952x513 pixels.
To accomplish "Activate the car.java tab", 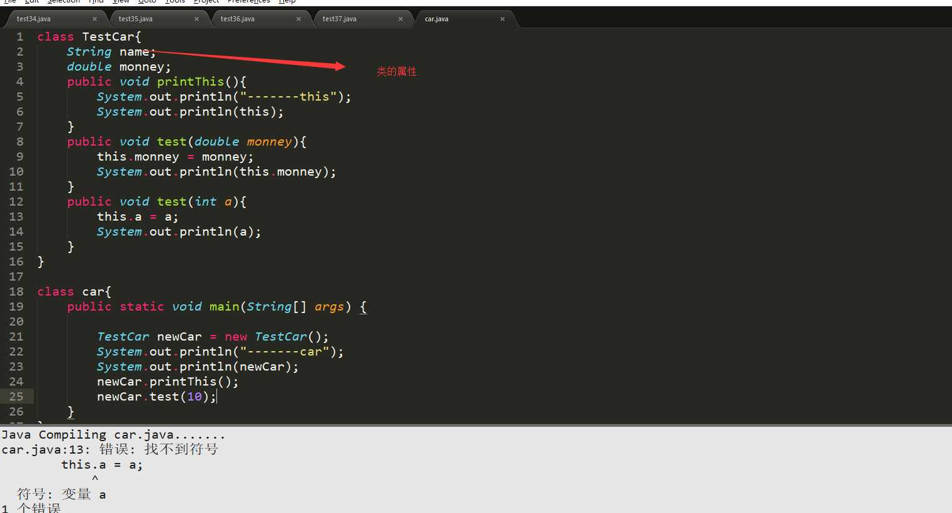I will pyautogui.click(x=437, y=19).
